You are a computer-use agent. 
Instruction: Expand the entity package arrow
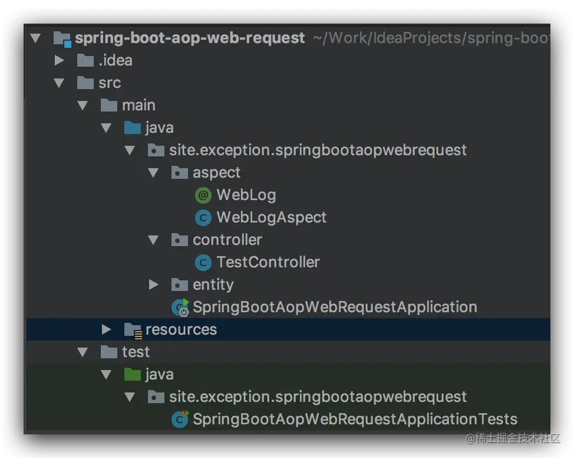click(x=153, y=284)
